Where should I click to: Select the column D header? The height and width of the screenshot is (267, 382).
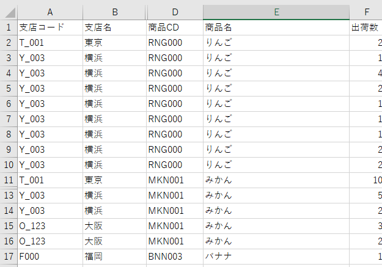[174, 12]
